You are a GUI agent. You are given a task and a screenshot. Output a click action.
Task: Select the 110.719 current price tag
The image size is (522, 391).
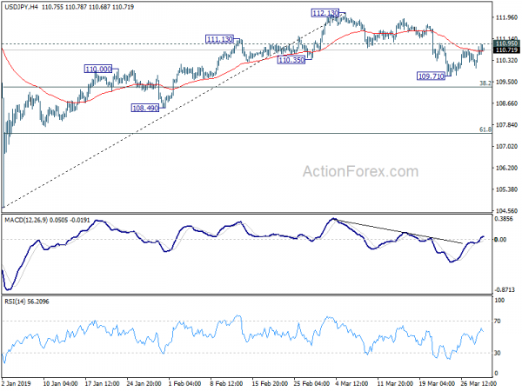click(506, 51)
